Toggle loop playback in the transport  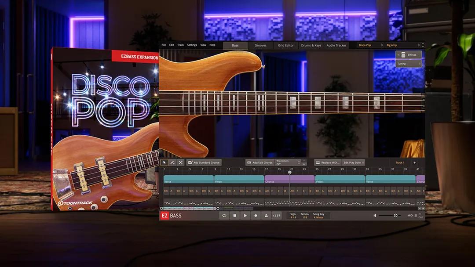coord(224,216)
